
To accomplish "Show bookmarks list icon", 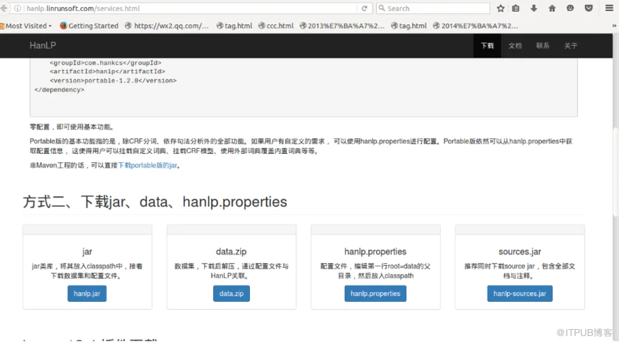I will click(x=515, y=8).
